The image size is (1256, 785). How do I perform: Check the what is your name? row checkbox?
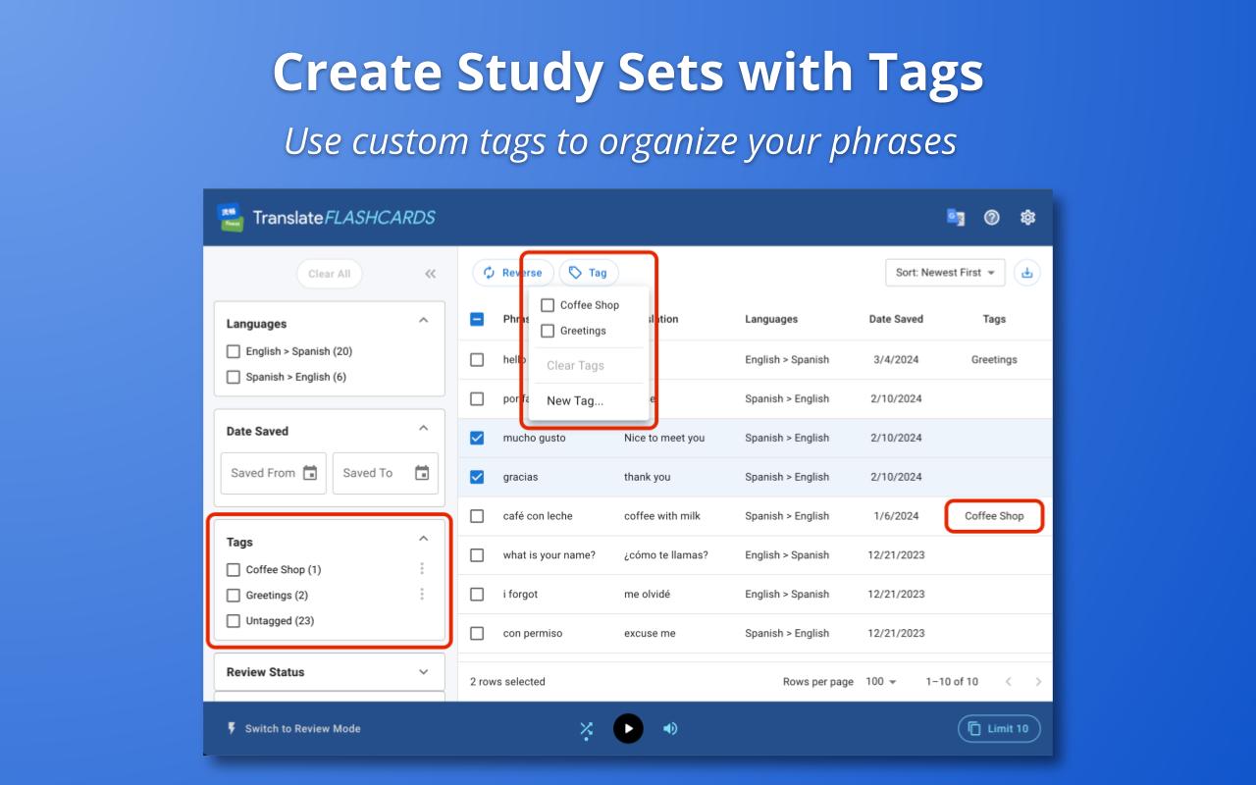pos(477,555)
